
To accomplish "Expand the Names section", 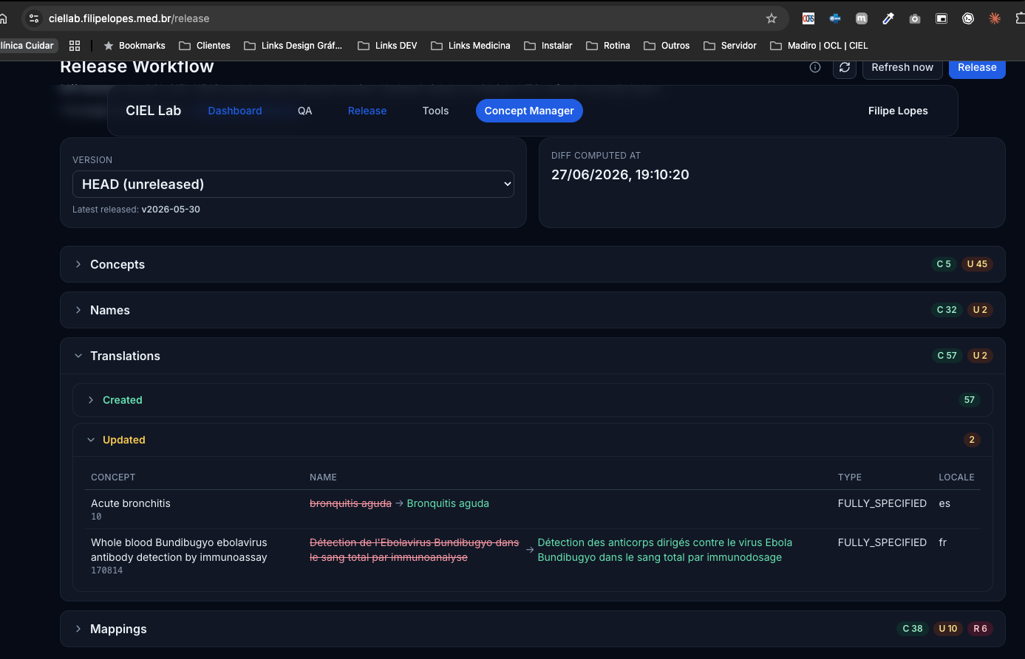I will (532, 310).
